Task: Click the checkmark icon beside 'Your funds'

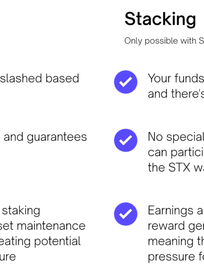Action: tap(126, 82)
